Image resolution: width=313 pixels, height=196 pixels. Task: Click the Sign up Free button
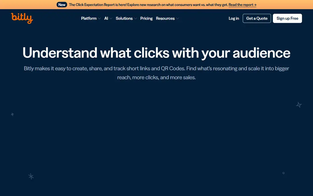tap(287, 19)
